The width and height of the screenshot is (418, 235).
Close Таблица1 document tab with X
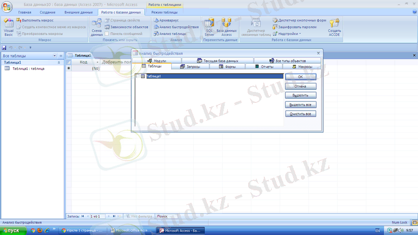click(x=414, y=55)
